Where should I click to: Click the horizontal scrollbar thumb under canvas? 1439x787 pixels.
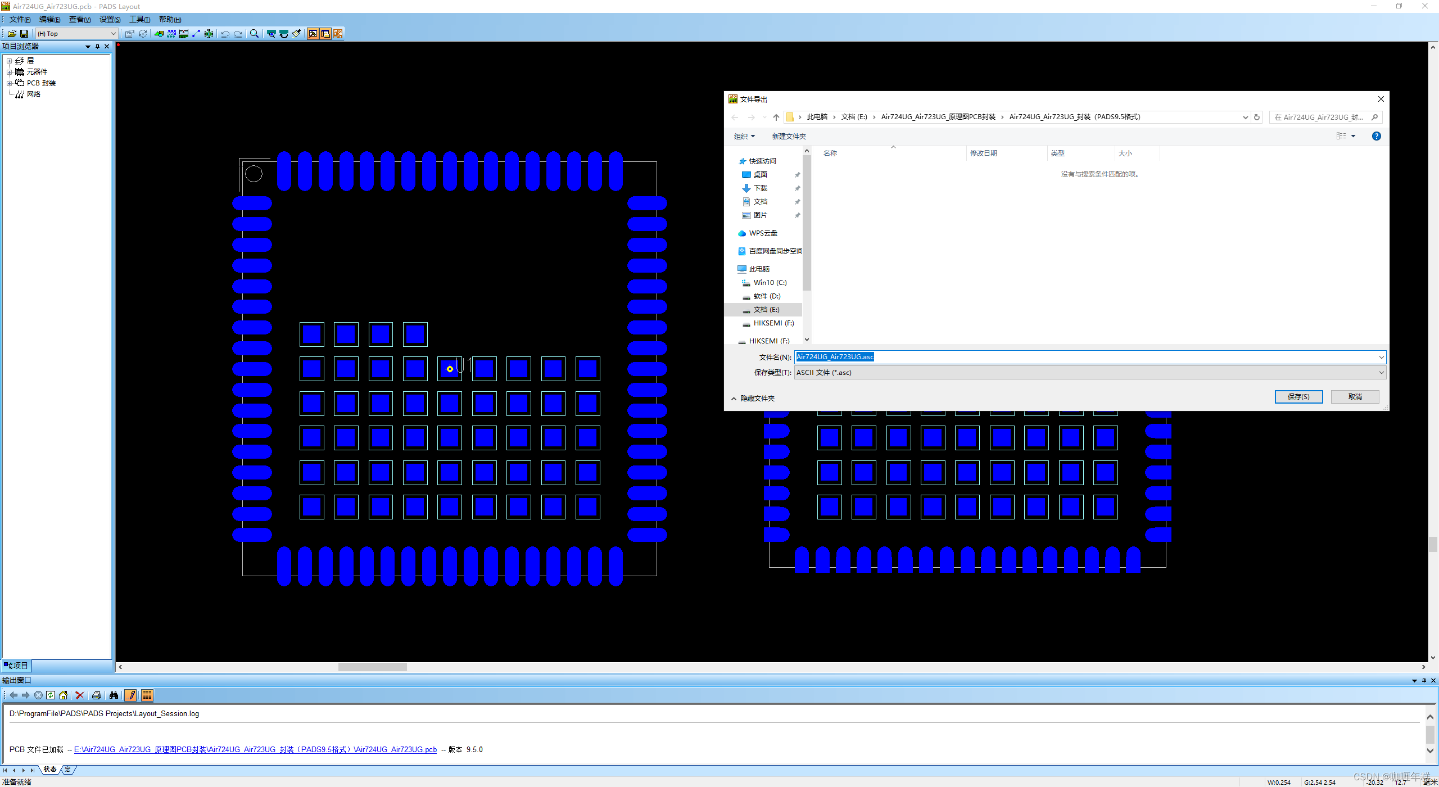click(372, 667)
